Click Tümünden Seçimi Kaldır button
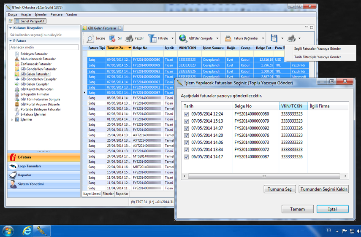 tap(323, 189)
